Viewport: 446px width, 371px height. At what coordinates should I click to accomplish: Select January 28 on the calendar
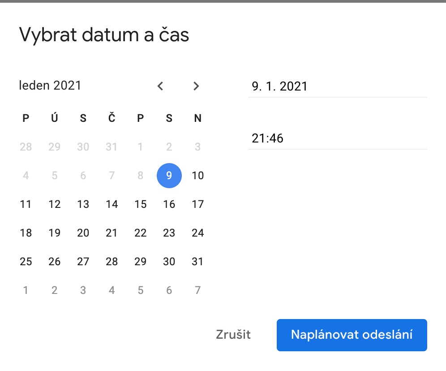111,262
